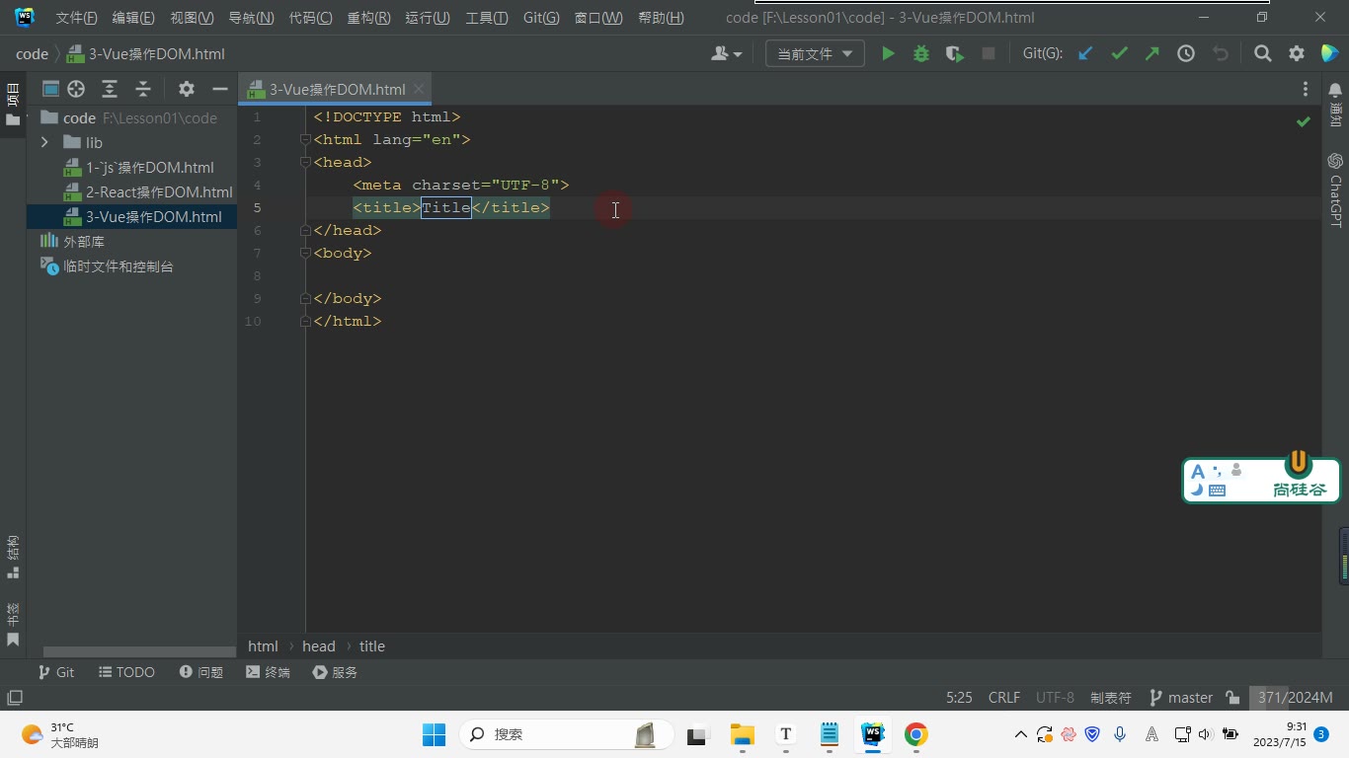
Task: Open the user account dropdown
Action: click(727, 54)
